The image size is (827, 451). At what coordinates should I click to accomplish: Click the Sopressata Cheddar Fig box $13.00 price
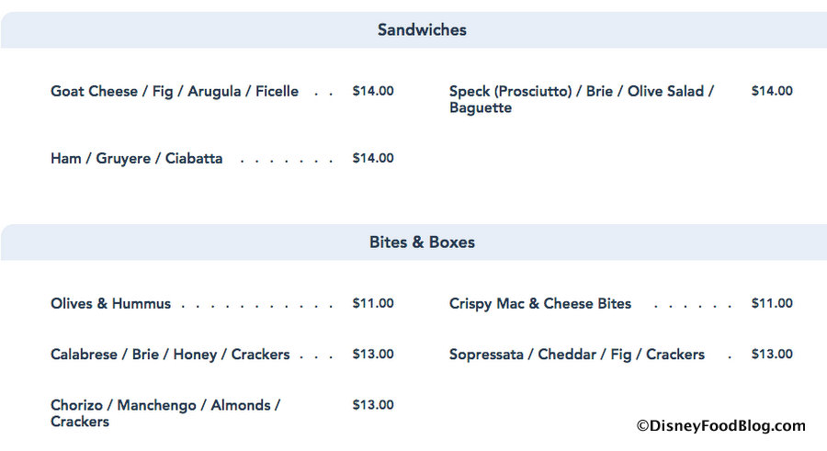point(772,354)
